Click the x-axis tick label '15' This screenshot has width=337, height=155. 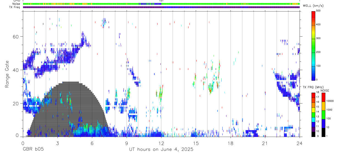pos(196,144)
